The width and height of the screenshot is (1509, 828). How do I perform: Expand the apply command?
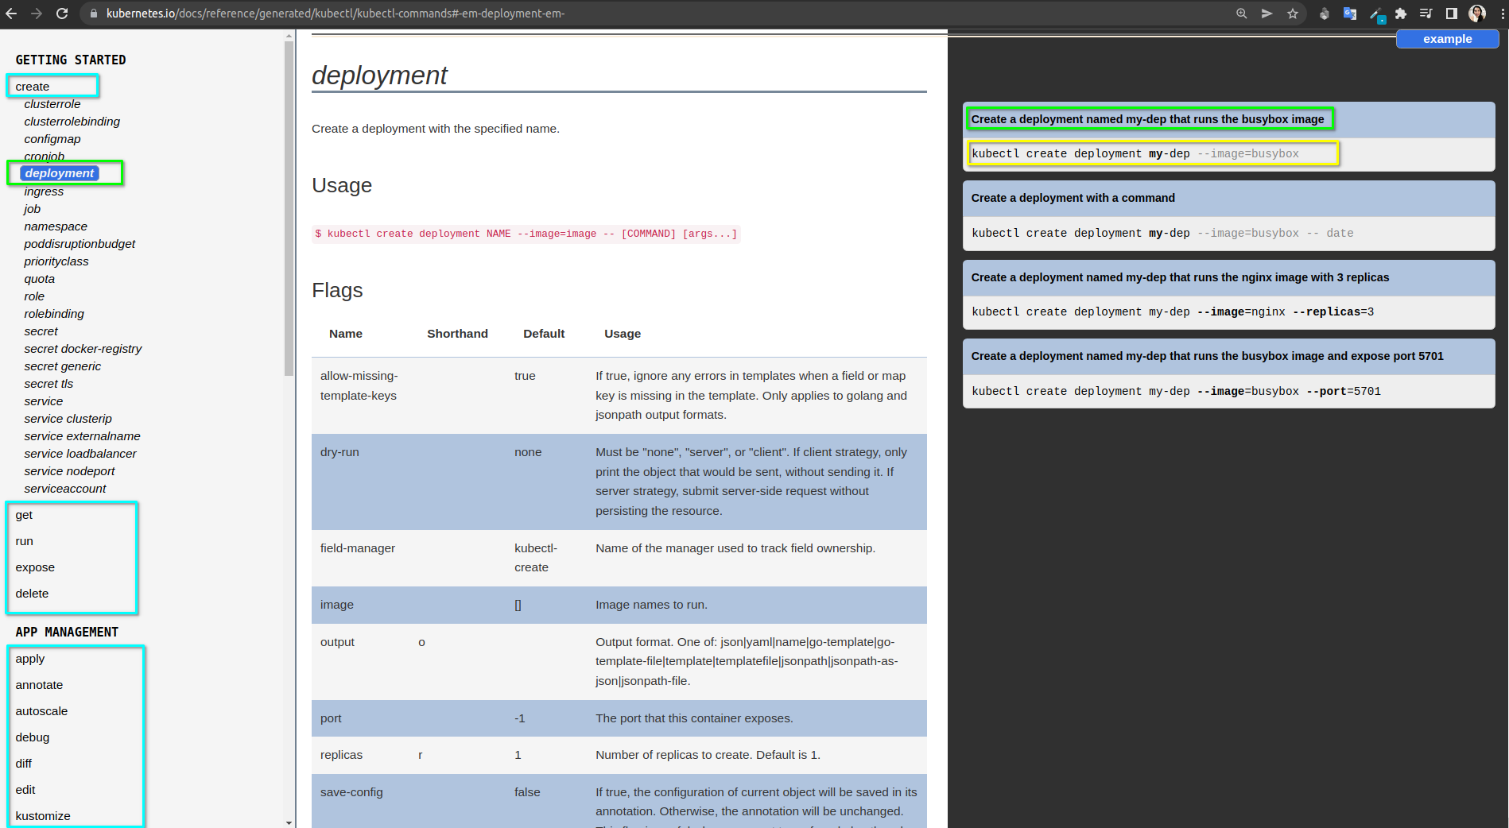pyautogui.click(x=30, y=659)
